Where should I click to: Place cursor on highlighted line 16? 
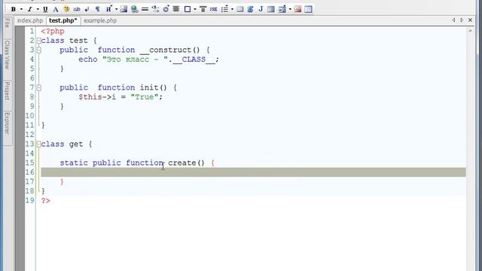253,172
